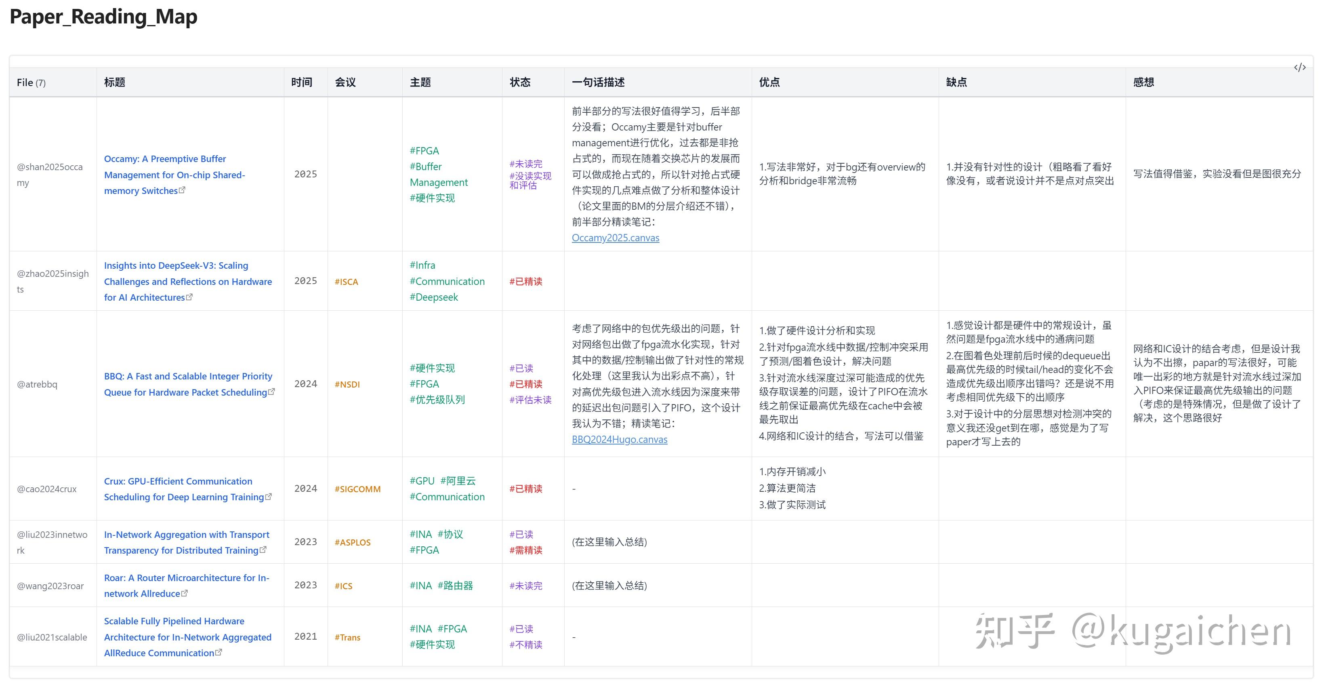This screenshot has width=1326, height=691.
Task: Open the Occamy2025.canvas note link
Action: 615,238
